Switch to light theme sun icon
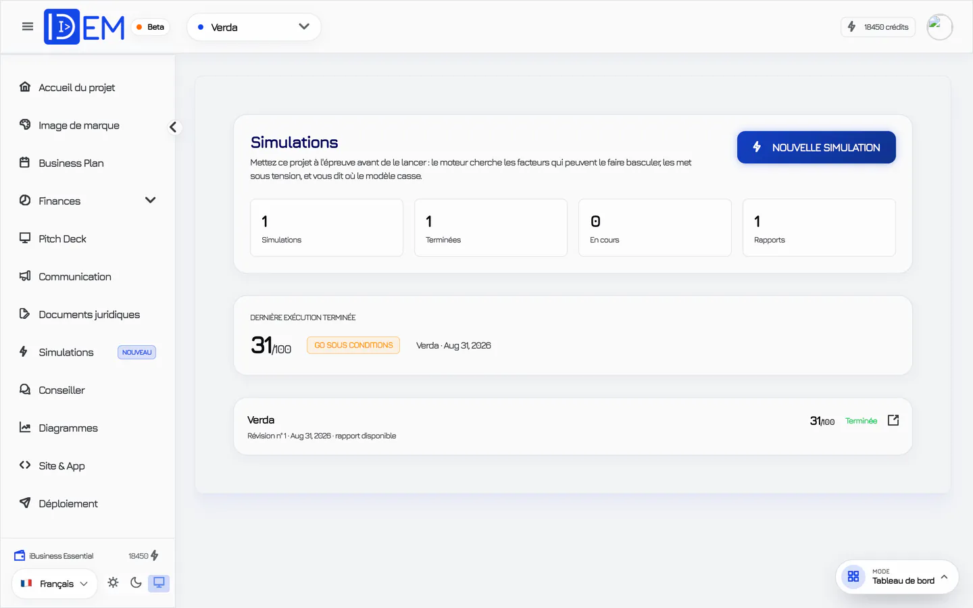 (113, 582)
